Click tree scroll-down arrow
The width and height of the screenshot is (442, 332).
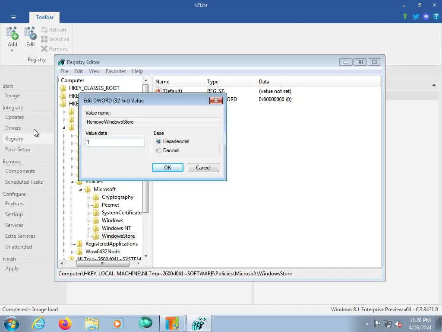[146, 256]
